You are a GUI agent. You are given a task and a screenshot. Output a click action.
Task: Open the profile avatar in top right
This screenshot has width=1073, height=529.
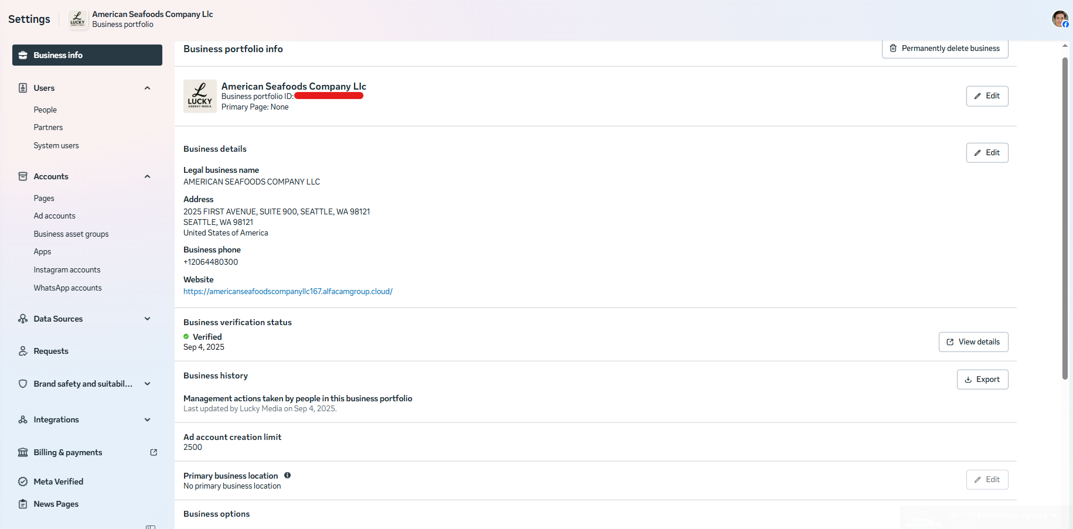[1060, 19]
